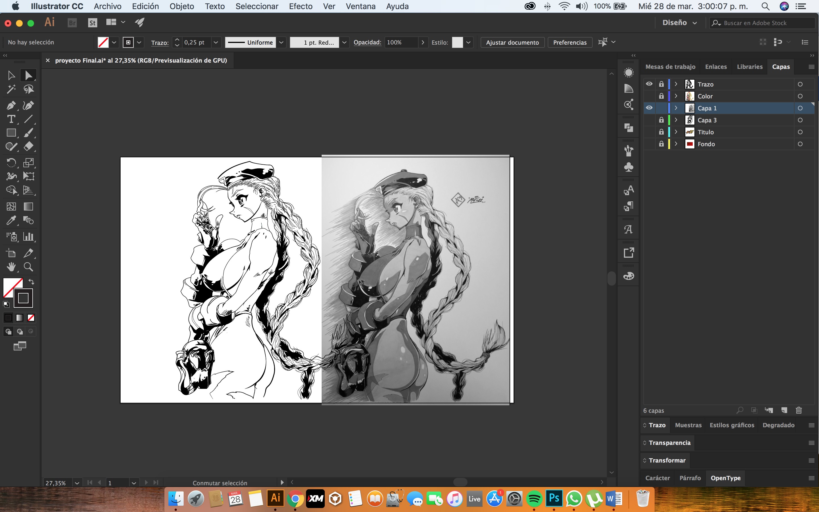Viewport: 819px width, 512px height.
Task: Expand the Trazo layer contents
Action: tap(676, 84)
